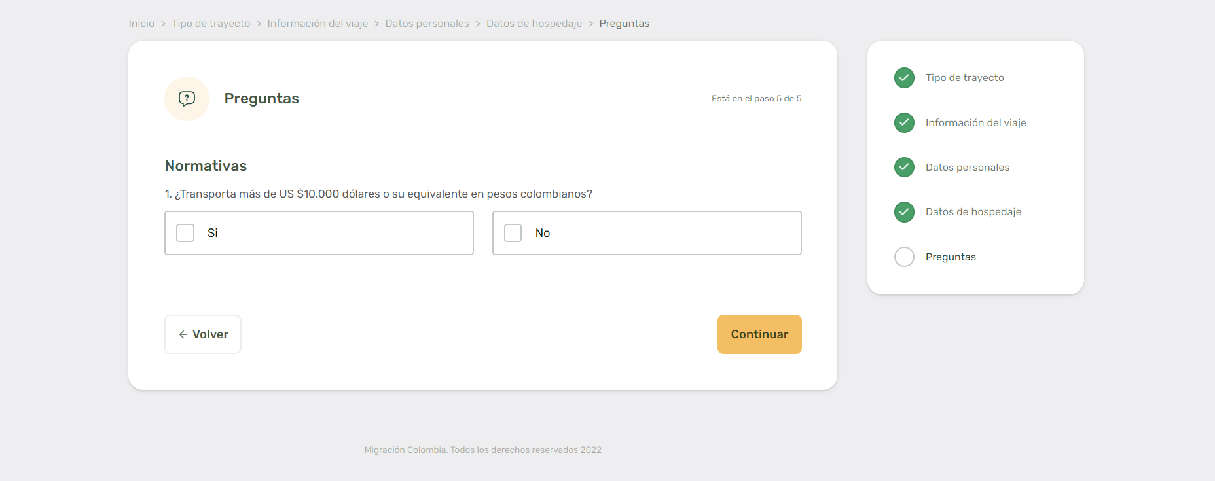This screenshot has width=1215, height=481.
Task: Select the Si option box
Action: pyautogui.click(x=319, y=233)
